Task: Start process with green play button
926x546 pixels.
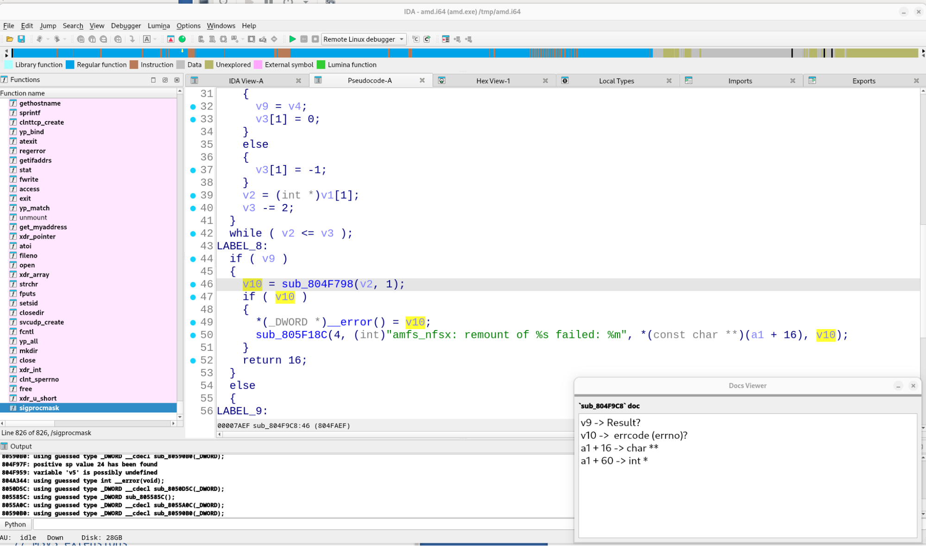Action: [x=292, y=39]
